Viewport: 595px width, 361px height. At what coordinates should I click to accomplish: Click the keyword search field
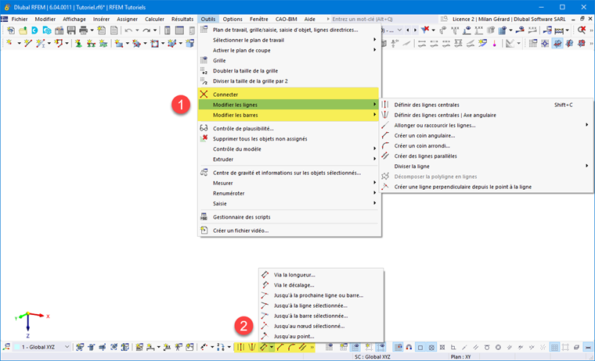coord(384,19)
